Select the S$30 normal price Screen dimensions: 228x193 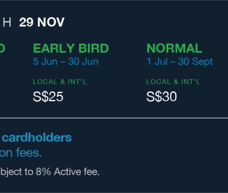click(x=161, y=96)
